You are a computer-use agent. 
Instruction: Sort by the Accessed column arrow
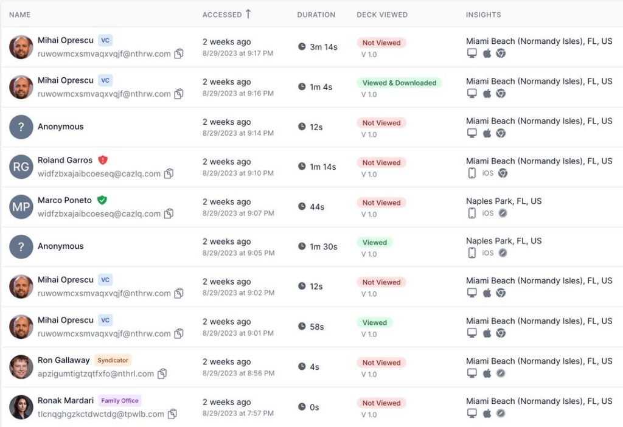pos(248,14)
